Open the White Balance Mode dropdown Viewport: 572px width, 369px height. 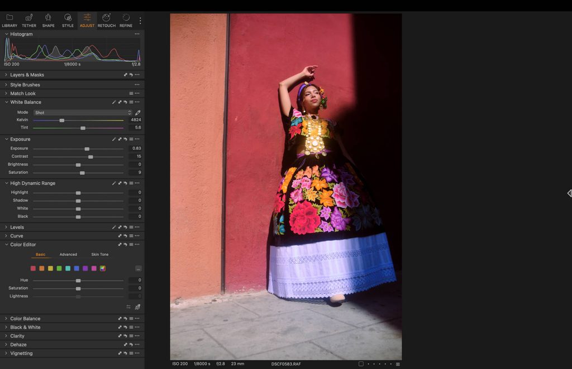point(83,113)
